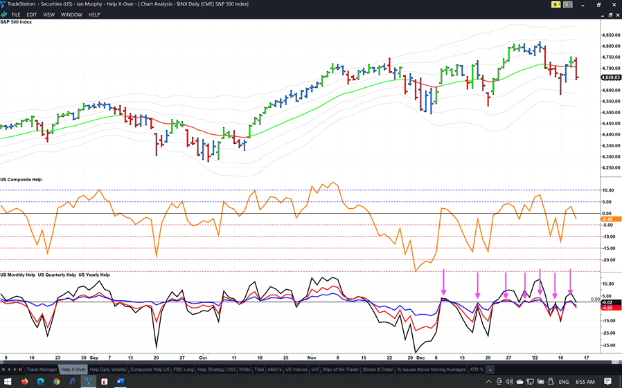Go to the VIX workspace tab
622x388 pixels.
[314, 370]
